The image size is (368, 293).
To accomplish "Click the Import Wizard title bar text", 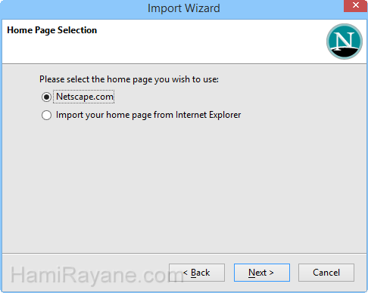I will pyautogui.click(x=184, y=8).
